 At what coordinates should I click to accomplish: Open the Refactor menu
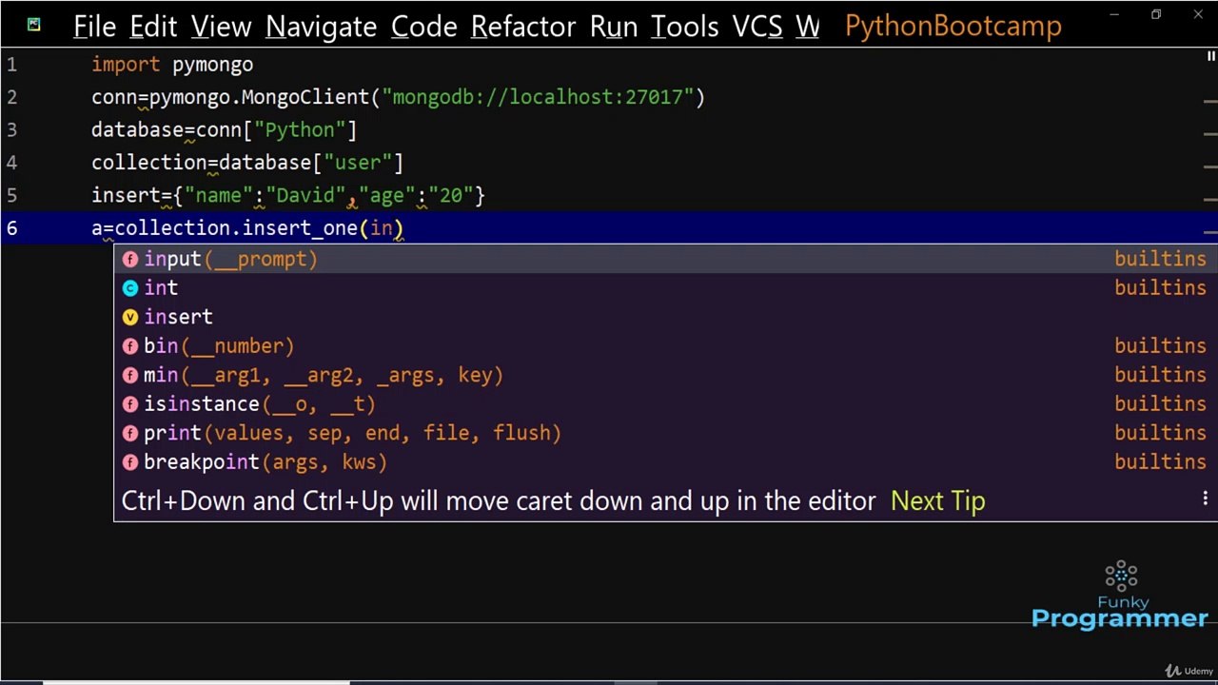coord(524,27)
